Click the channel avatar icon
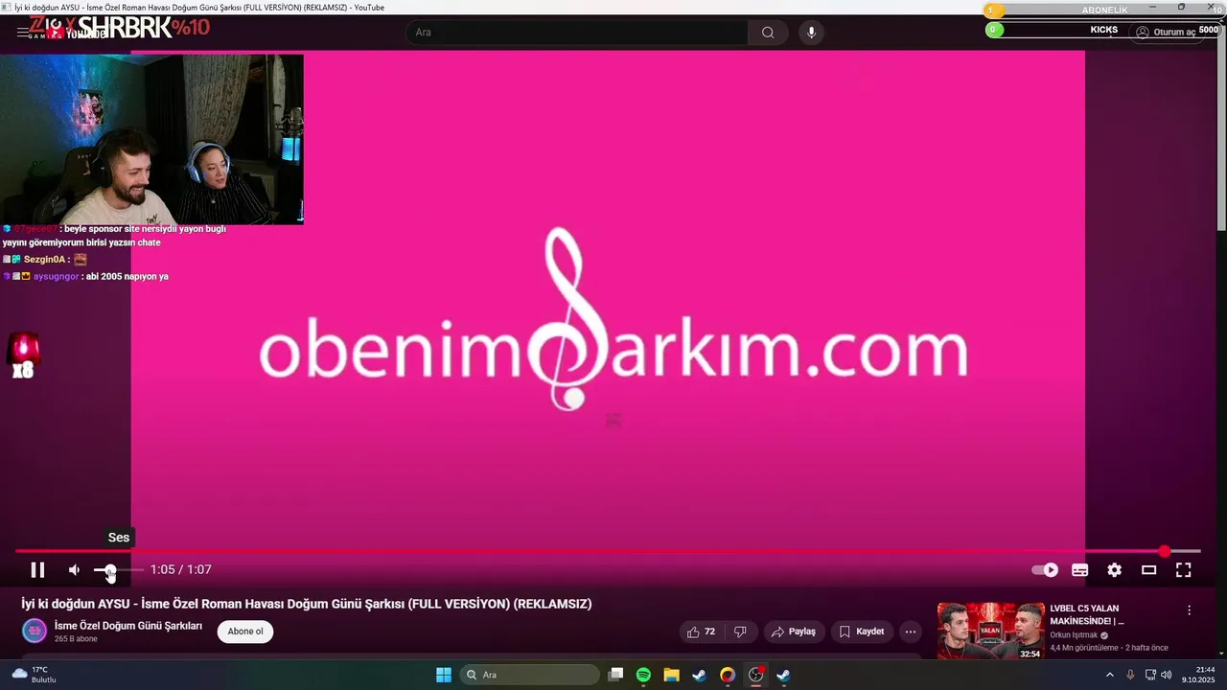The image size is (1227, 690). pyautogui.click(x=35, y=631)
